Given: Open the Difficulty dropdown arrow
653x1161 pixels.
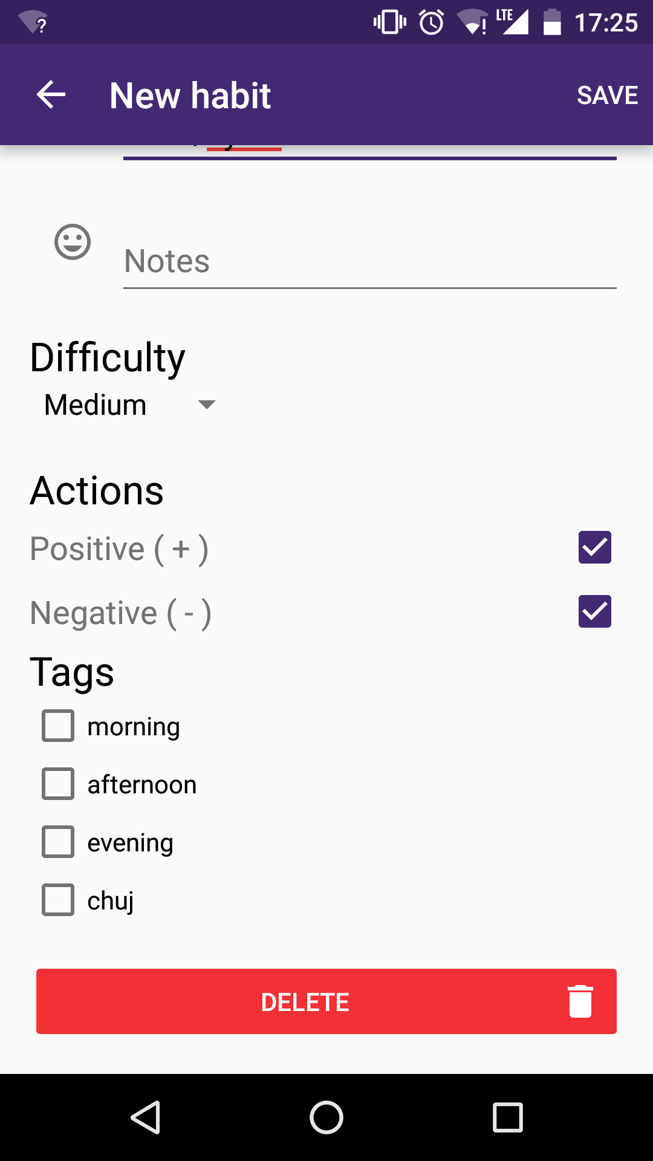Looking at the screenshot, I should (x=207, y=405).
